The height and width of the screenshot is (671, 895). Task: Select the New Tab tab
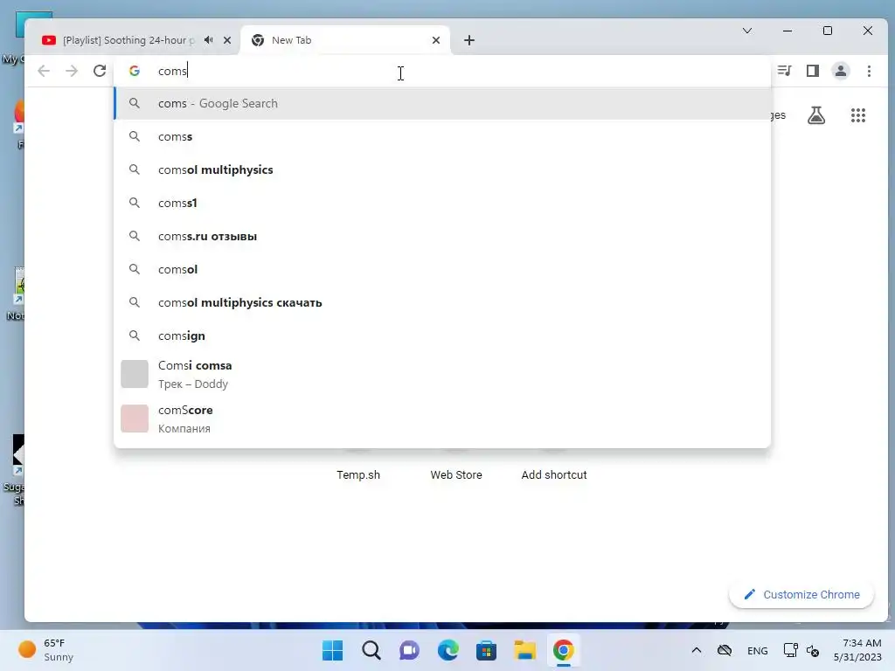(344, 40)
